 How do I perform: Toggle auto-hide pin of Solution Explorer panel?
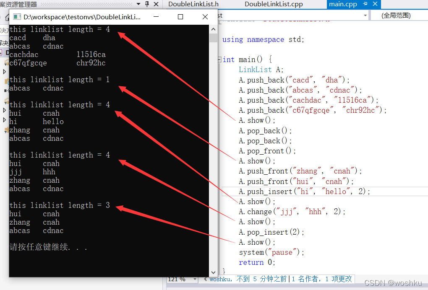[147, 4]
